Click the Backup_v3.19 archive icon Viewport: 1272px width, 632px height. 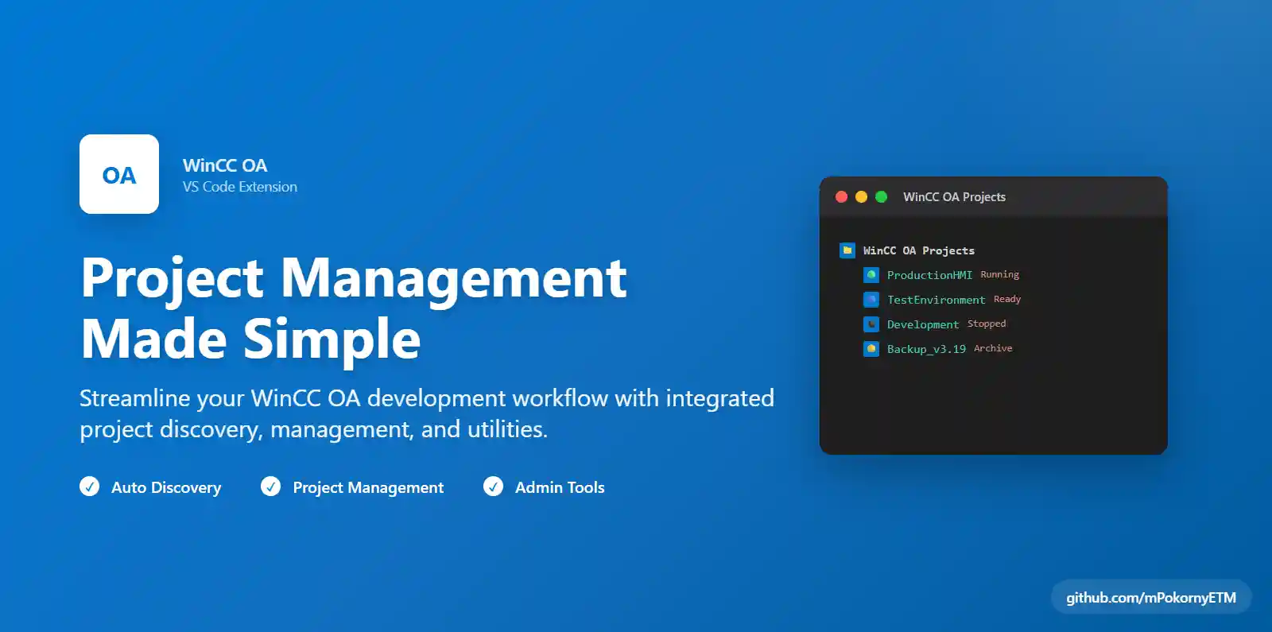click(x=871, y=349)
